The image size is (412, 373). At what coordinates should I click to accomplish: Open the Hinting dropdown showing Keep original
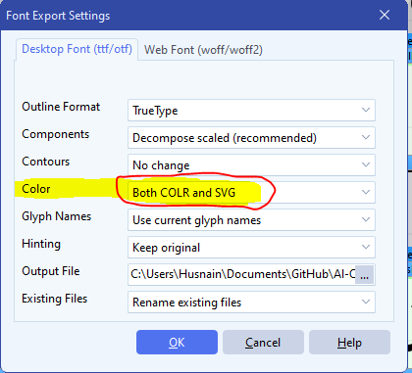pyautogui.click(x=251, y=248)
